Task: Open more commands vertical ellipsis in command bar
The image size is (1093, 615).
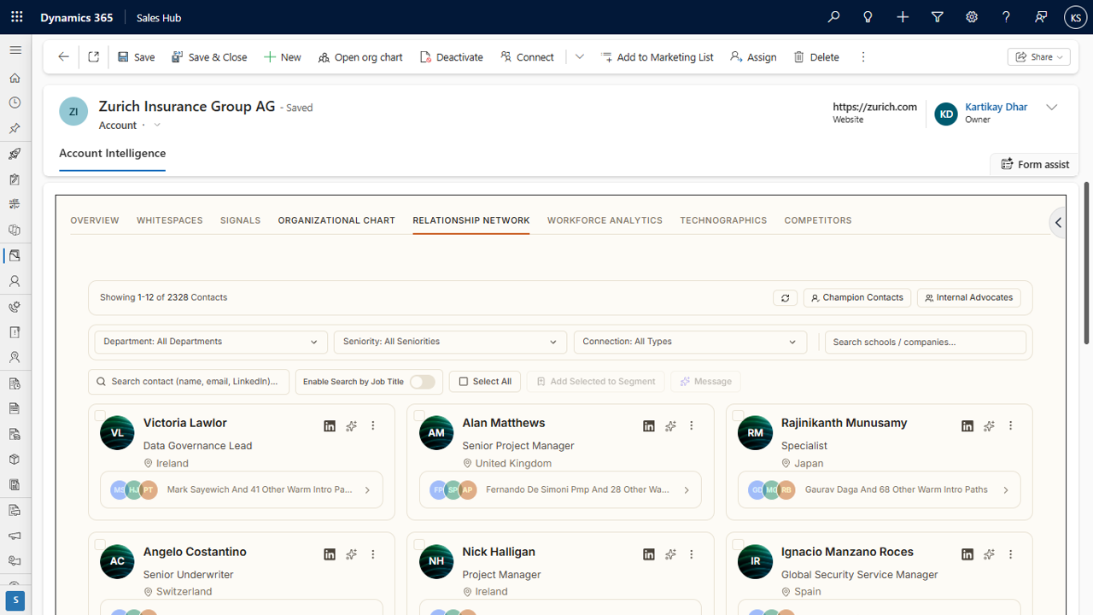Action: (863, 57)
